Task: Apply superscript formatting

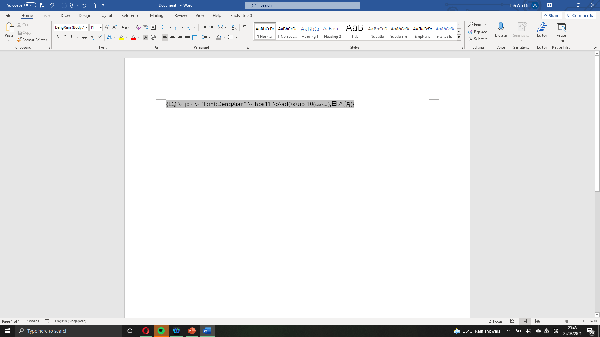Action: [100, 37]
